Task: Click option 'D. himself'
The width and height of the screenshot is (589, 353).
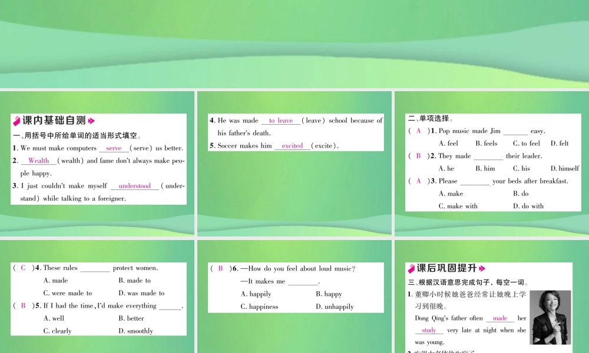Action: coord(565,168)
